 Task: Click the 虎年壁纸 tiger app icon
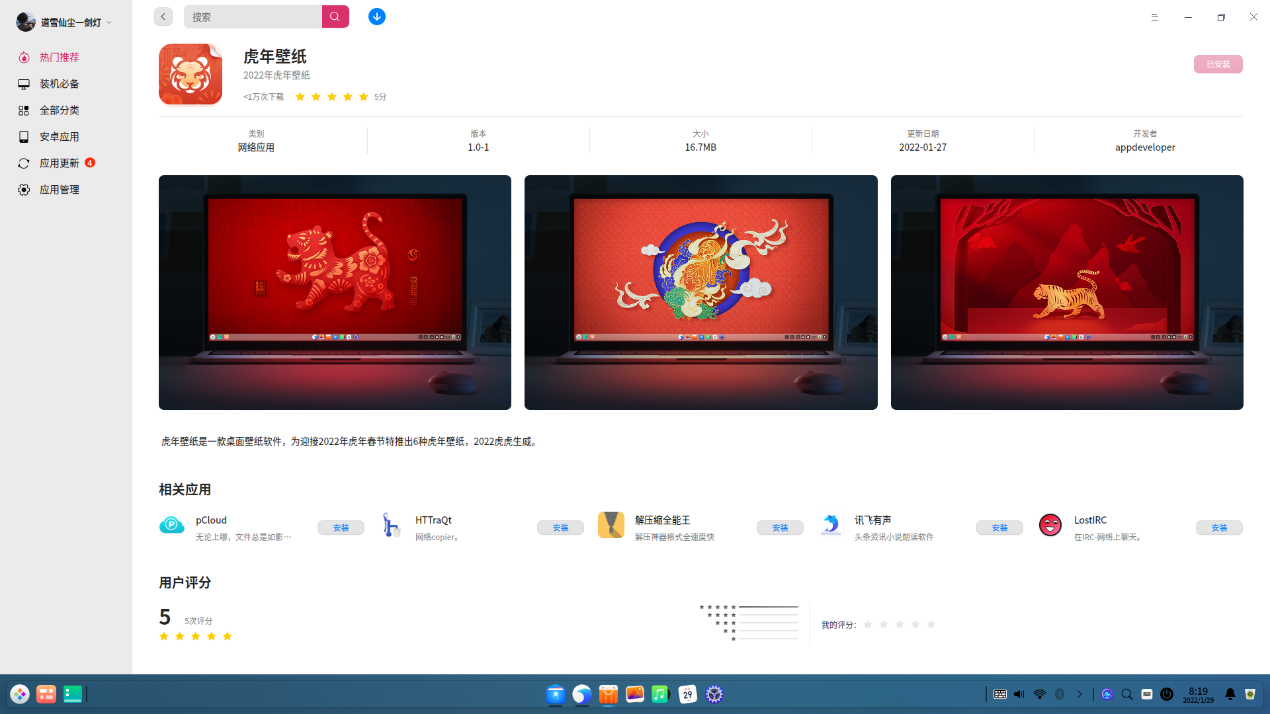tap(190, 74)
